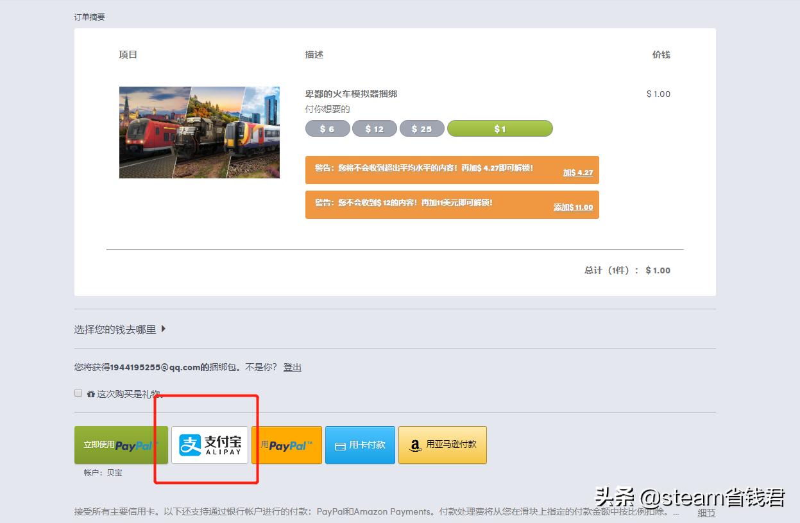
Task: Click the 添加$11.00 unlock link
Action: pos(573,207)
